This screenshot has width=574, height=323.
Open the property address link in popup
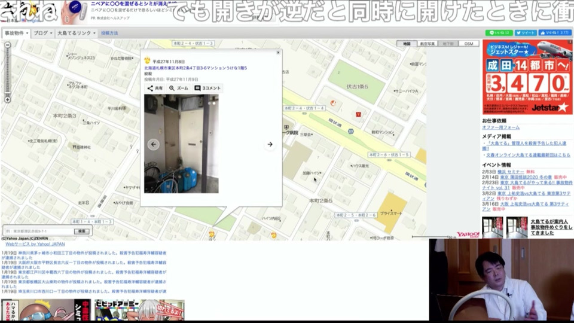196,68
